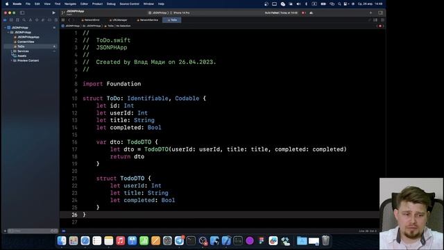
Task: Open the Symbol navigator
Action: (17, 20)
